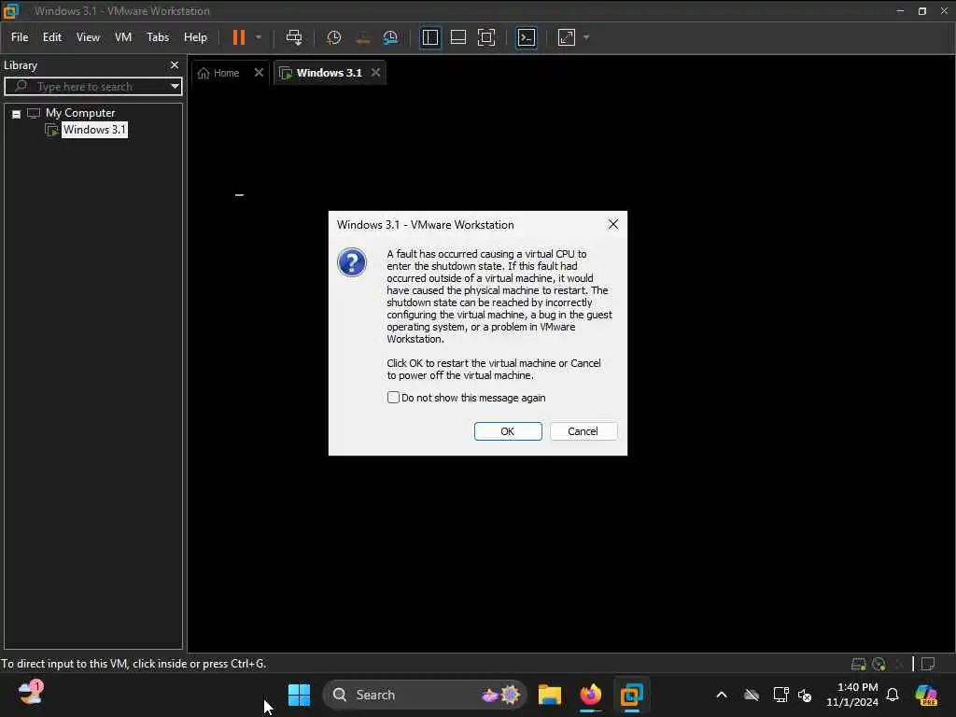The image size is (956, 717).
Task: Open the Tabs menu
Action: click(x=158, y=37)
